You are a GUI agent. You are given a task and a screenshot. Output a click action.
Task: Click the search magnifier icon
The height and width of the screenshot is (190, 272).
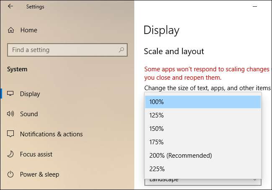(121, 50)
